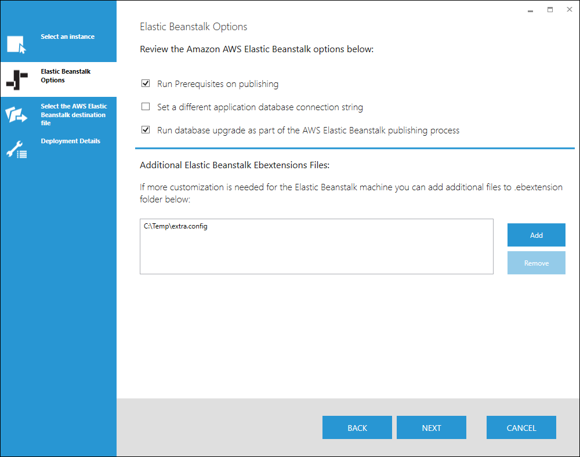Click the Remove button
This screenshot has height=457, width=580.
[536, 263]
